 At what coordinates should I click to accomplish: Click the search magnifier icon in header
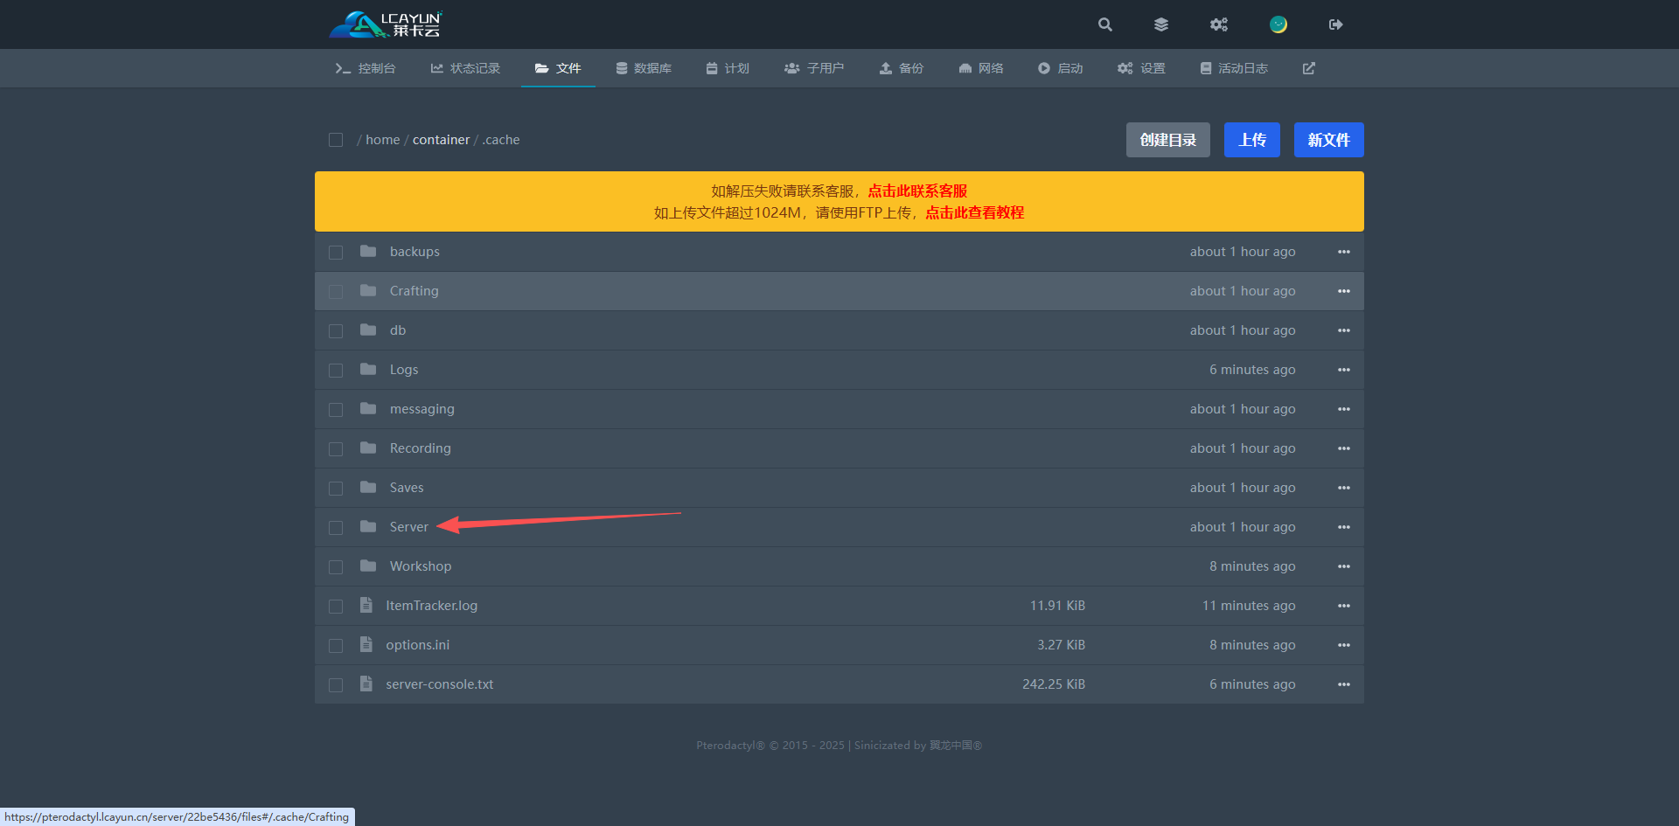click(1105, 24)
